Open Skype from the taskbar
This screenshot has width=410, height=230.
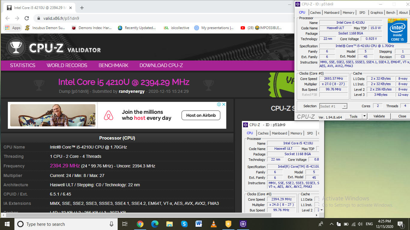pos(184,224)
